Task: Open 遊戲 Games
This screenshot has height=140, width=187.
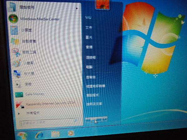Action: [x=91, y=57]
